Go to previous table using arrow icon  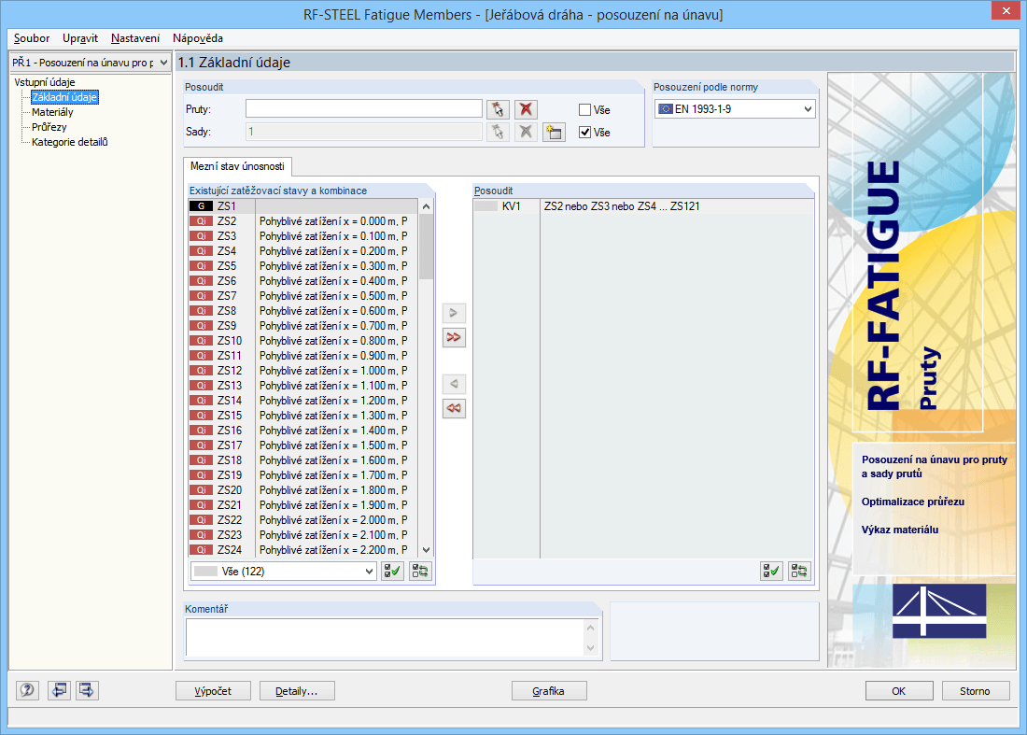[59, 690]
